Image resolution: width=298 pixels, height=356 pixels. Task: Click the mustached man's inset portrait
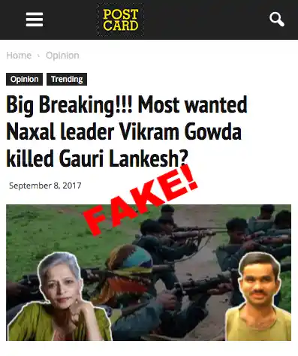pos(257,297)
